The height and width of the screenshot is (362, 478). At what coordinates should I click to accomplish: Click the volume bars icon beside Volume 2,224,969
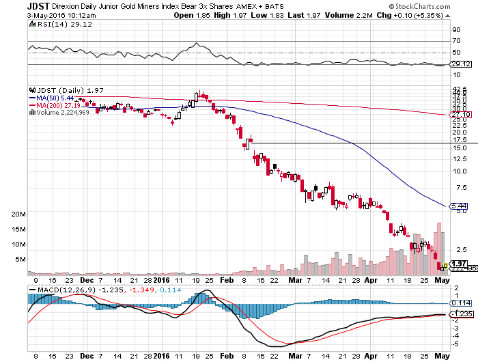click(32, 112)
